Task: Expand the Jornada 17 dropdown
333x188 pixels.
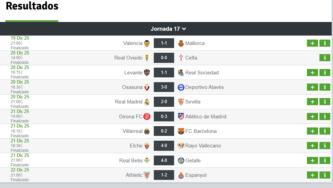Action: 168,29
